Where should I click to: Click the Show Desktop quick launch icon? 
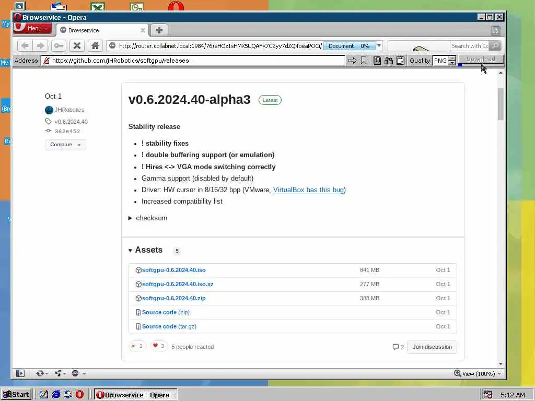(x=44, y=395)
